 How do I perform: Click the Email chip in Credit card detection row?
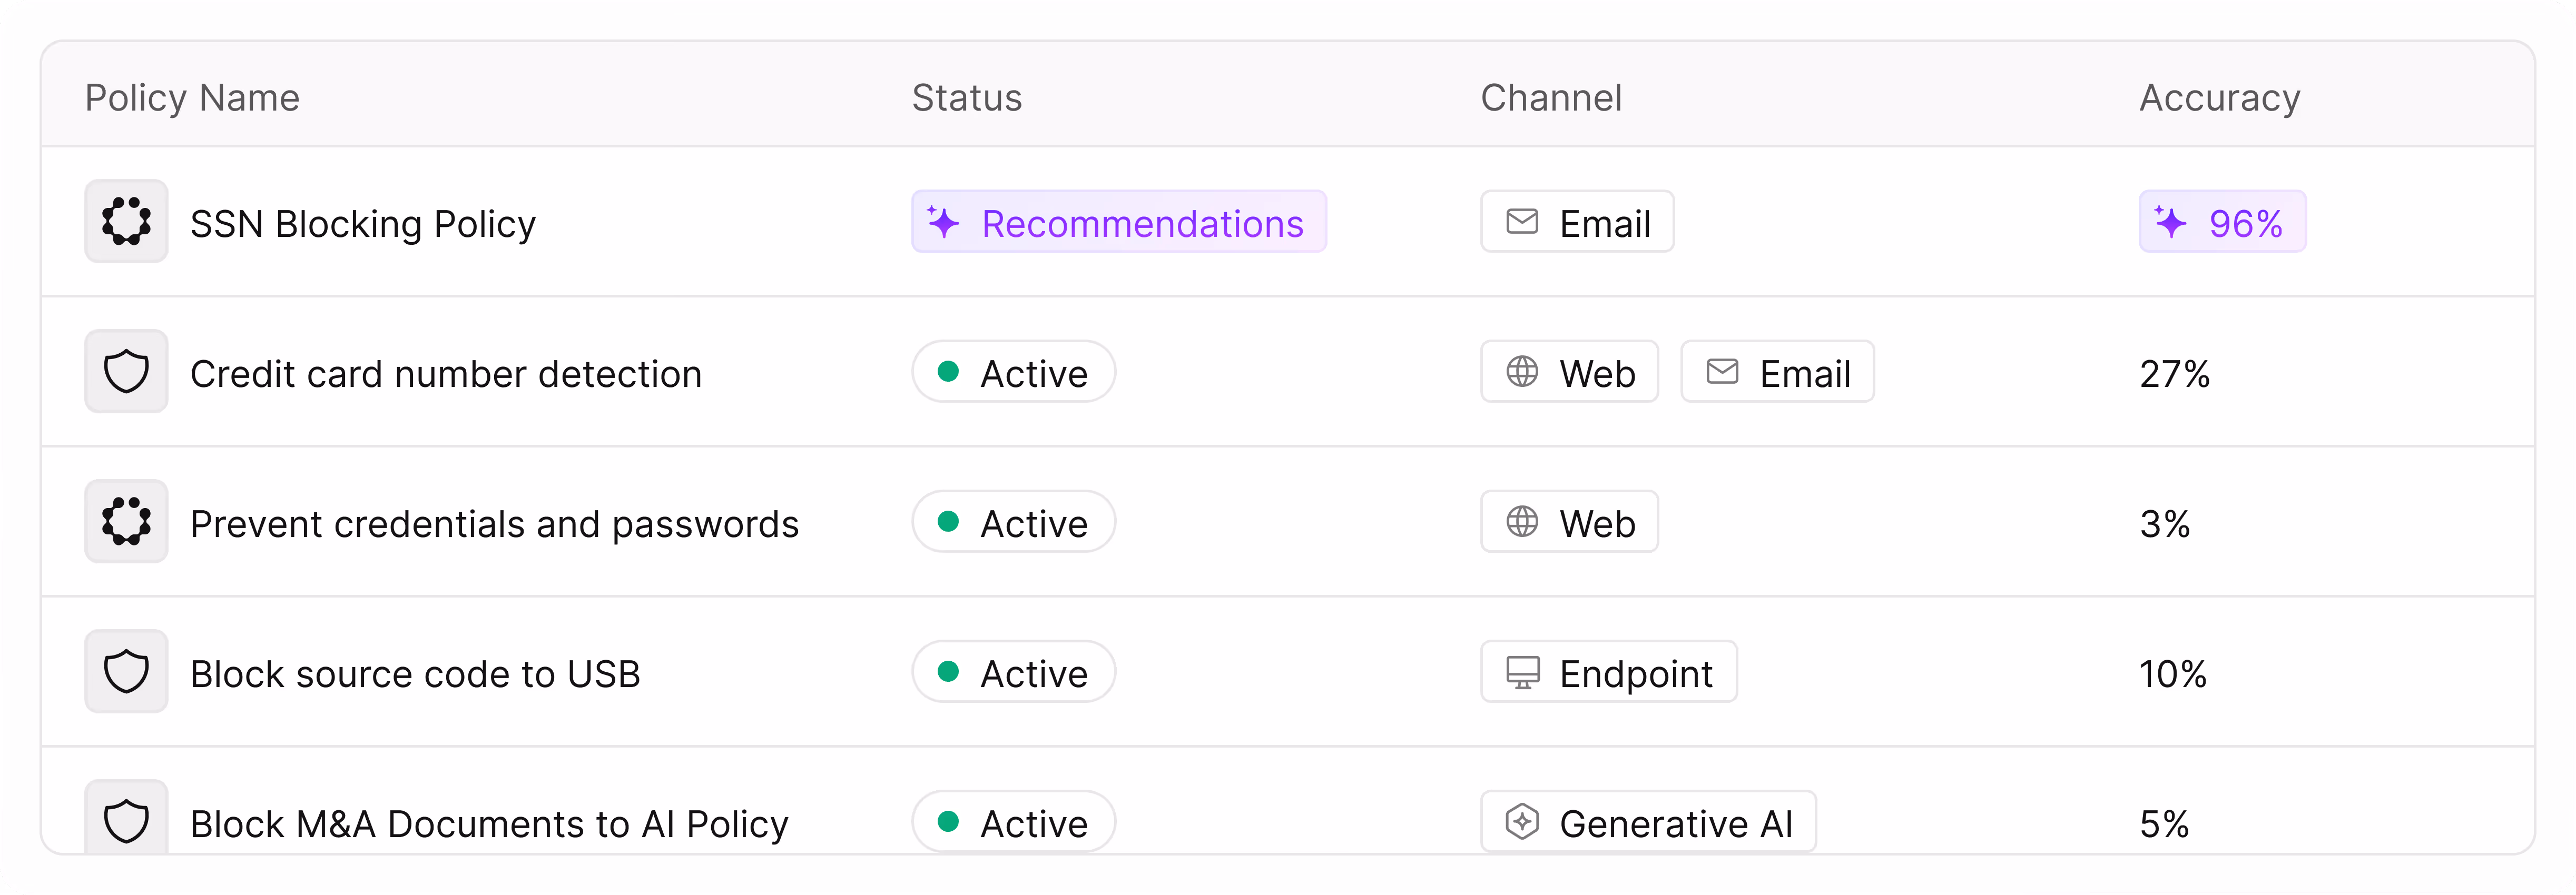(x=1776, y=372)
